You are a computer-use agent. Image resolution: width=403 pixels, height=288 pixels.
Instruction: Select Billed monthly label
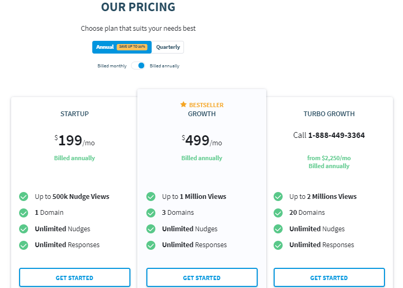(x=112, y=66)
